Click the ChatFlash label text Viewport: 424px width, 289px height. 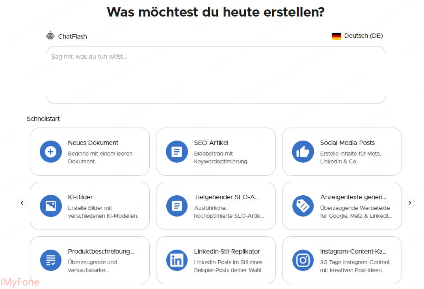click(73, 36)
